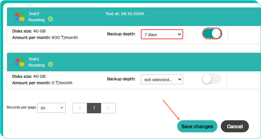Click the green running status dot for Test2
This screenshot has width=261, height=139.
click(x=50, y=19)
